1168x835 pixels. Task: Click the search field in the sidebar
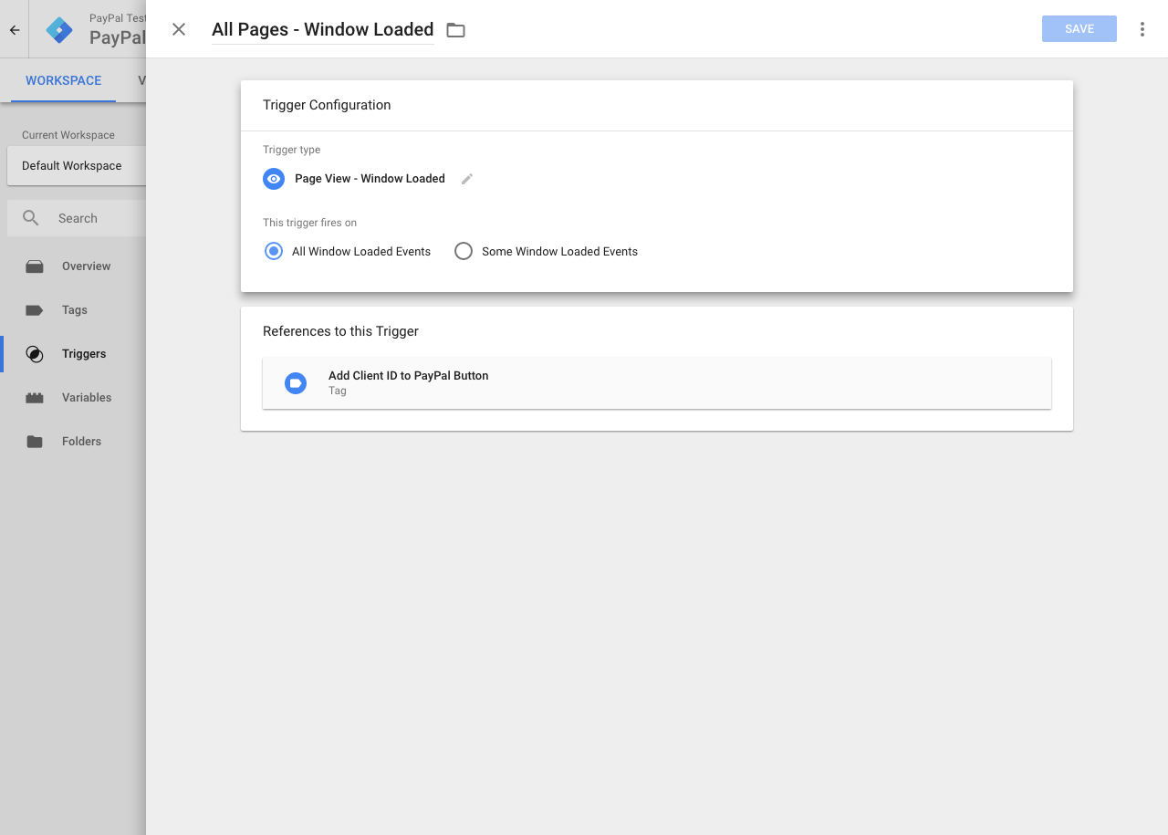coord(77,218)
